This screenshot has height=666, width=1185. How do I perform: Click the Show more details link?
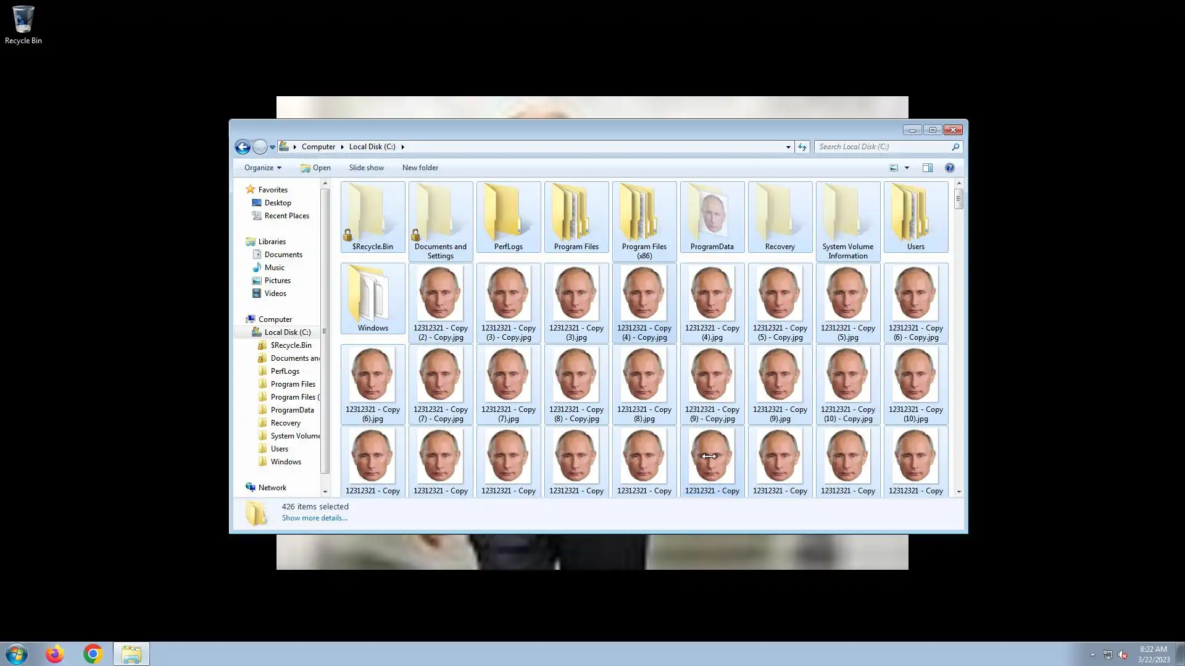(x=314, y=518)
